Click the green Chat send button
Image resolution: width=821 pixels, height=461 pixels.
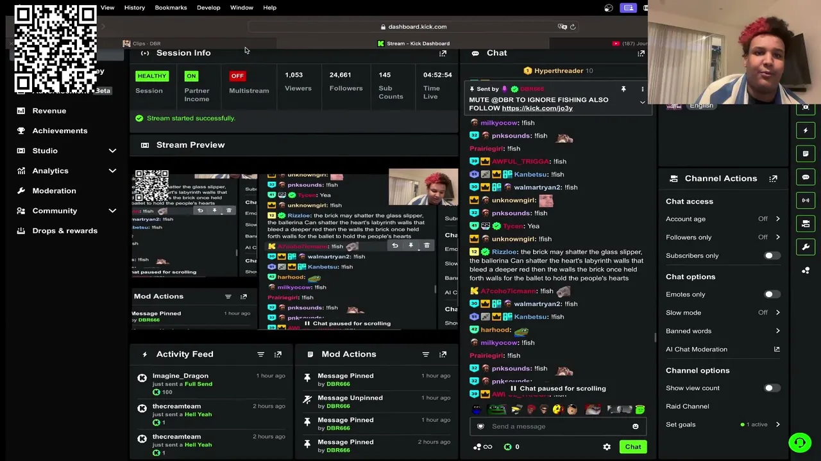point(633,447)
